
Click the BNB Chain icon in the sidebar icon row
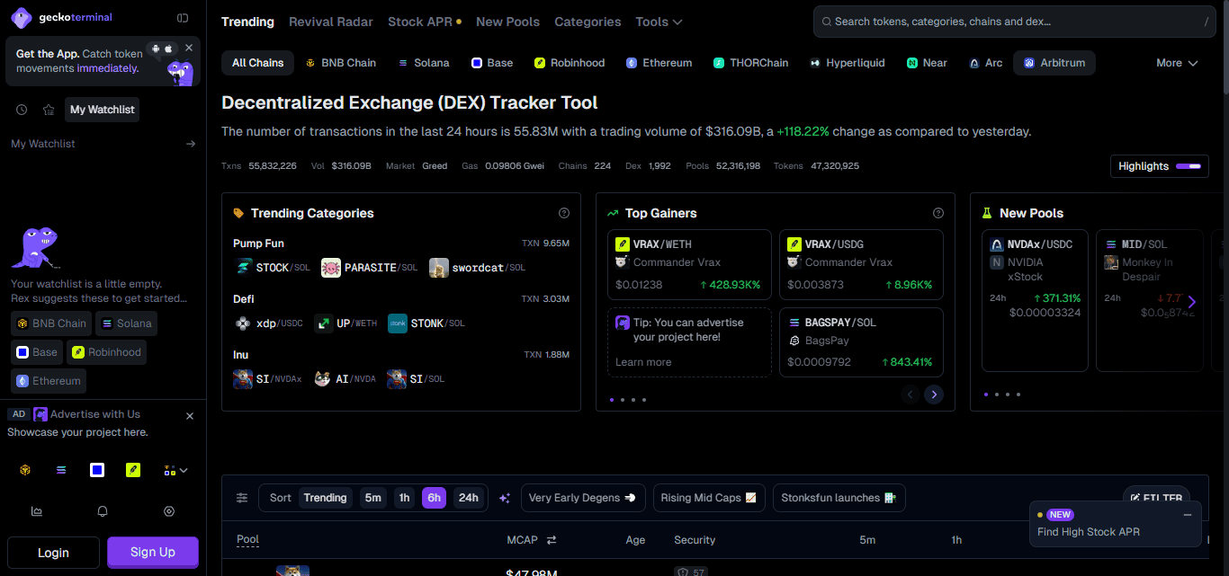(x=26, y=470)
